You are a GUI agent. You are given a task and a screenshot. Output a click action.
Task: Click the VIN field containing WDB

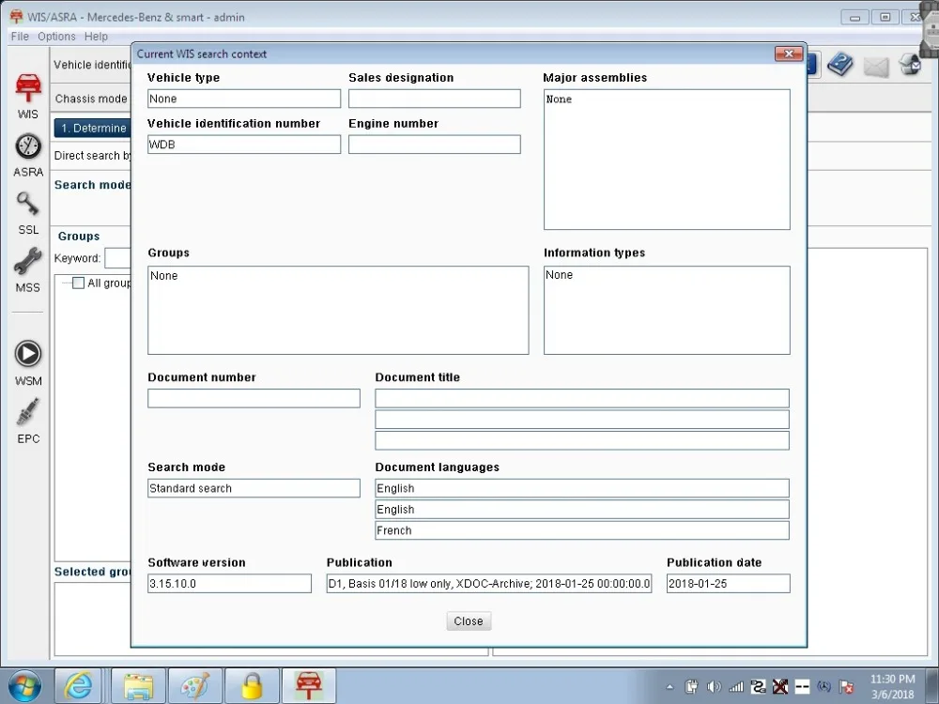(244, 145)
